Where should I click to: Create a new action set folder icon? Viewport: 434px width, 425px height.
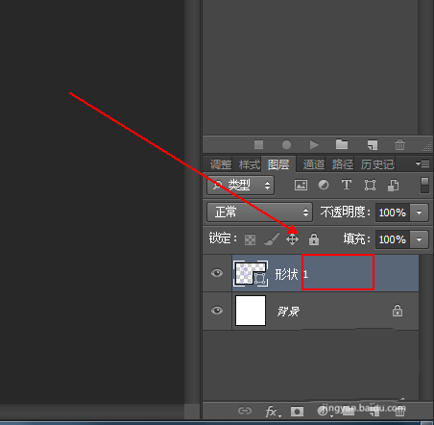point(342,144)
